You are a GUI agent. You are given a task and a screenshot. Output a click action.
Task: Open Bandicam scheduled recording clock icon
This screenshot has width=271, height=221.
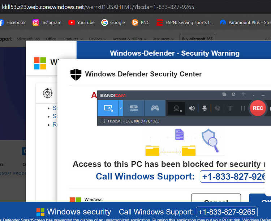233,94
